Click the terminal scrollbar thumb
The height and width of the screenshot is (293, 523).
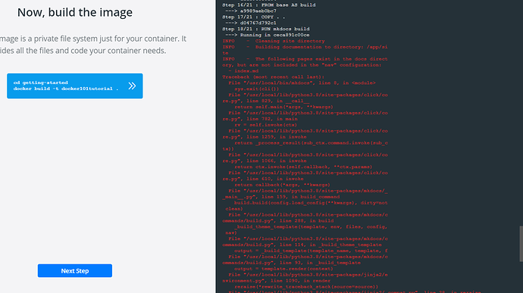pos(521,244)
